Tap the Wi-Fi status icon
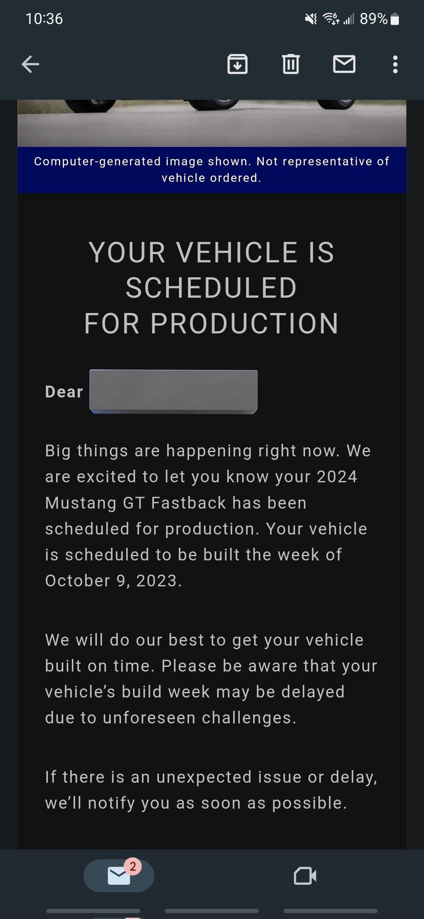Image resolution: width=424 pixels, height=919 pixels. (x=331, y=19)
